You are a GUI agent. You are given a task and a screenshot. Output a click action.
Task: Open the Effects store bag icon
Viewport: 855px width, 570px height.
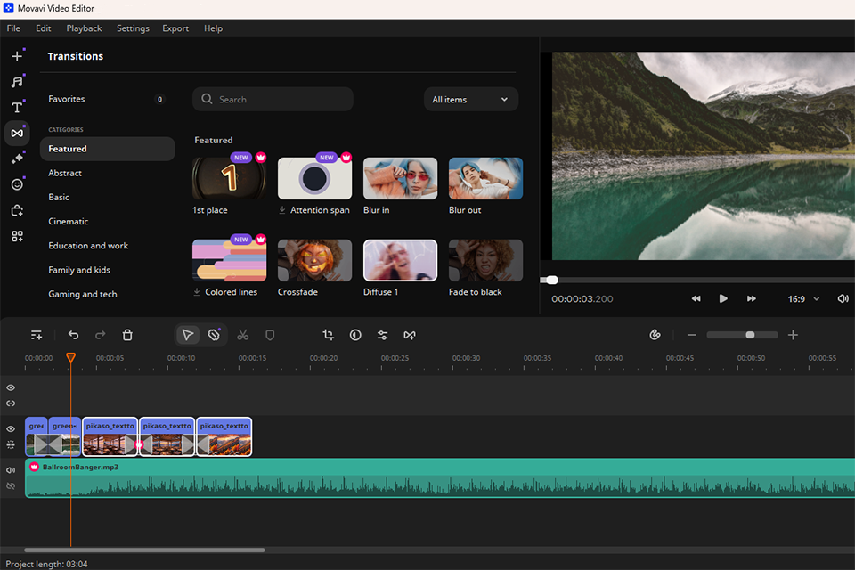[17, 210]
